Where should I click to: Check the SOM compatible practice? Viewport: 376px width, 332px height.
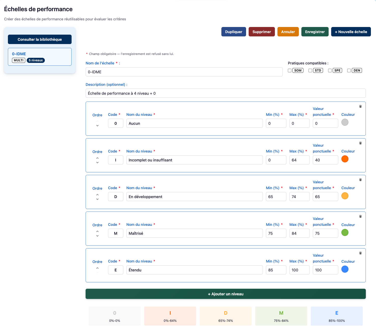click(x=290, y=71)
